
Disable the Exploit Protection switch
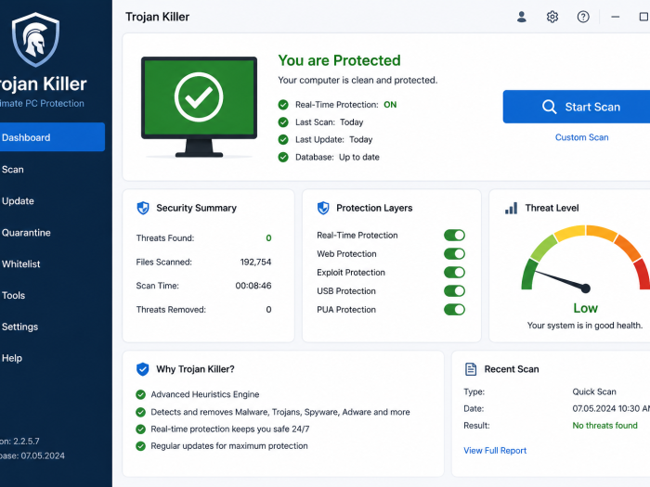454,273
